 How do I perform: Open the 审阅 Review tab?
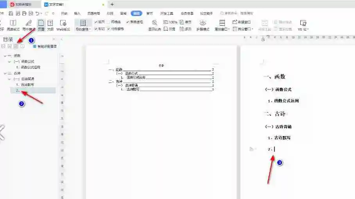coord(123,13)
